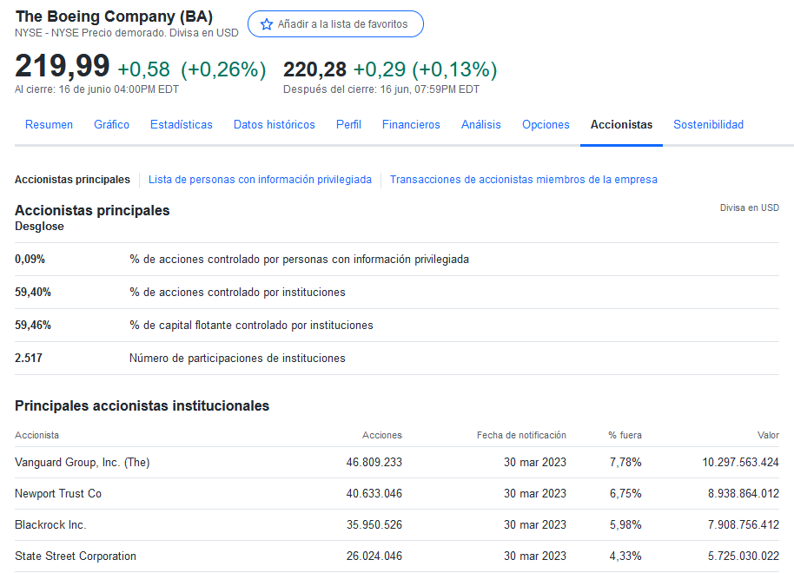The width and height of the screenshot is (794, 573).
Task: Click the 'Valor' column header
Action: point(768,435)
